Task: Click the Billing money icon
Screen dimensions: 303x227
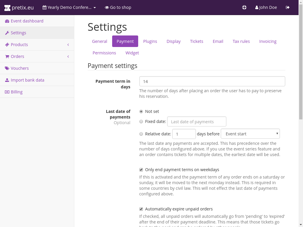Action: click(7, 92)
